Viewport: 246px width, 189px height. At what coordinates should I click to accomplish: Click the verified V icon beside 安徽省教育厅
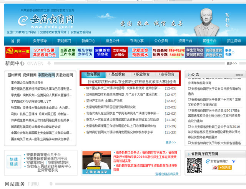234,161
